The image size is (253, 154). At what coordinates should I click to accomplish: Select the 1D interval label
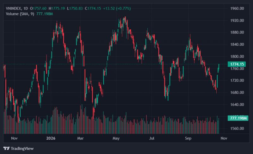(x=26, y=9)
